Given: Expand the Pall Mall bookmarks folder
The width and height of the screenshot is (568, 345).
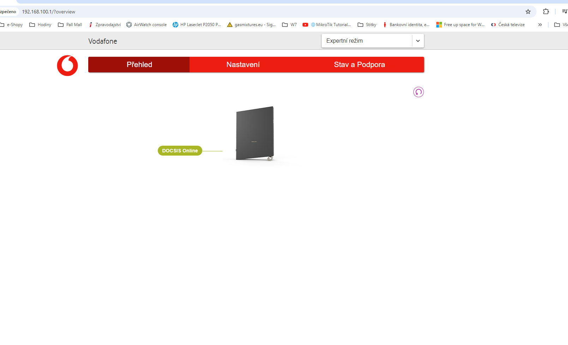Looking at the screenshot, I should coord(70,25).
